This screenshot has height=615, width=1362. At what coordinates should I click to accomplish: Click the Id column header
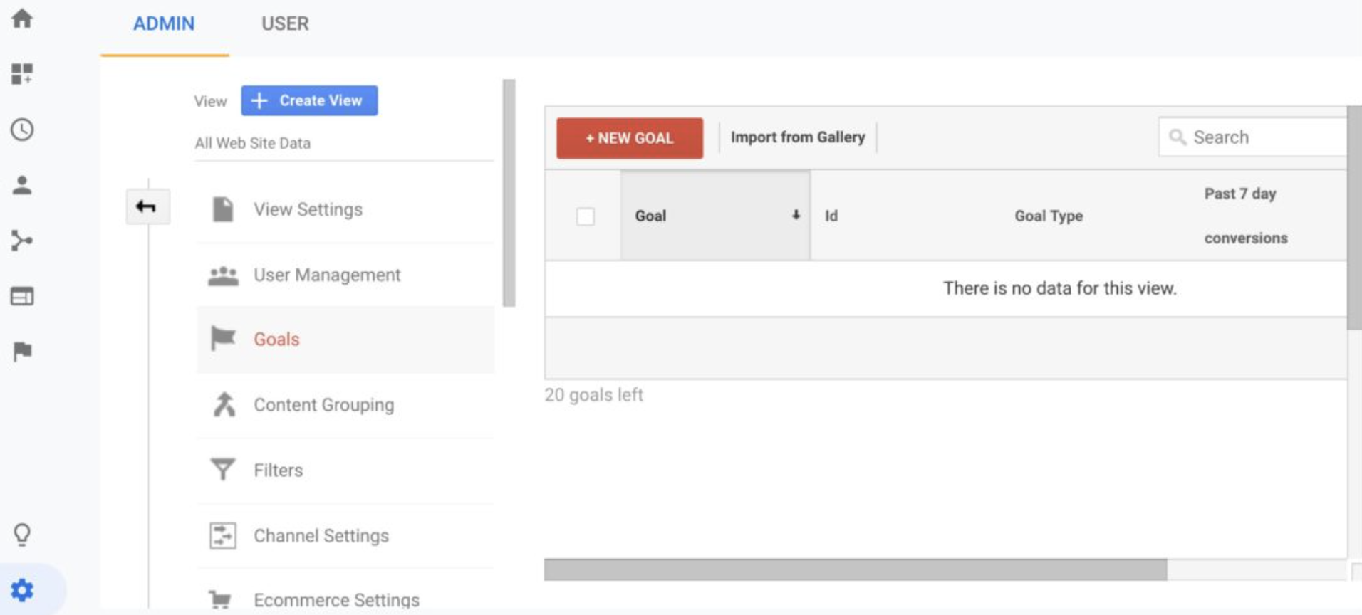(x=831, y=216)
